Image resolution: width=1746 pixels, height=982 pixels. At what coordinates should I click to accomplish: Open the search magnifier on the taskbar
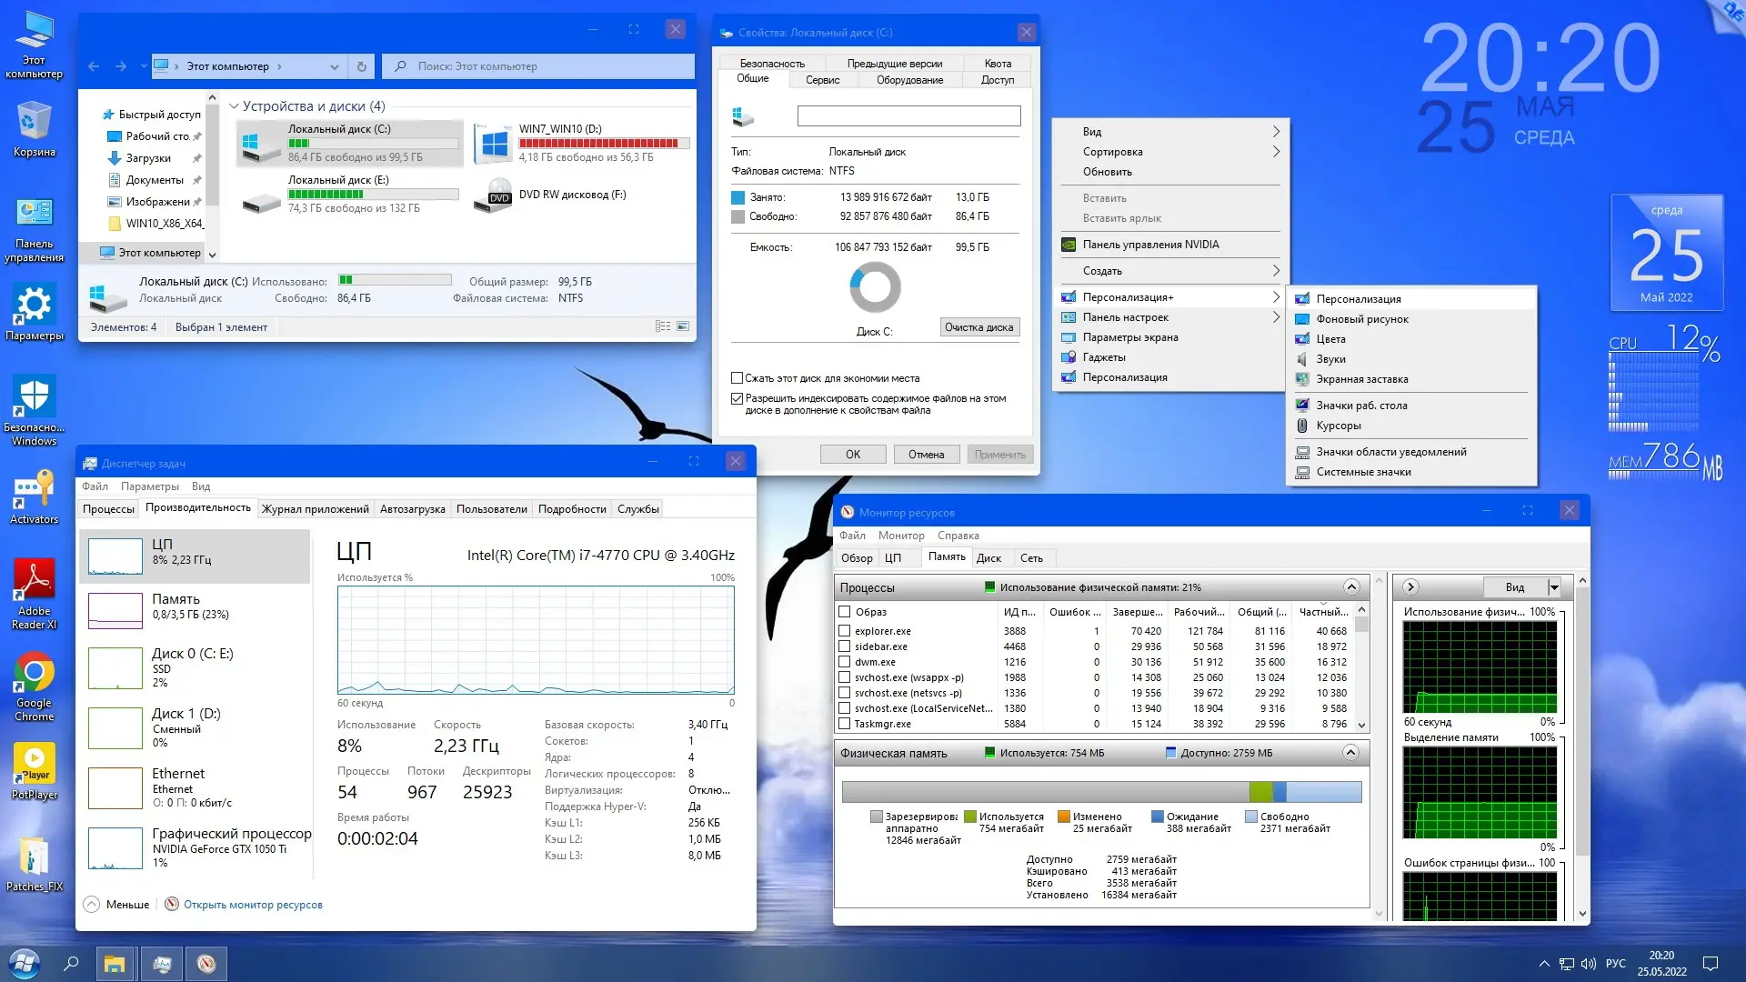71,964
